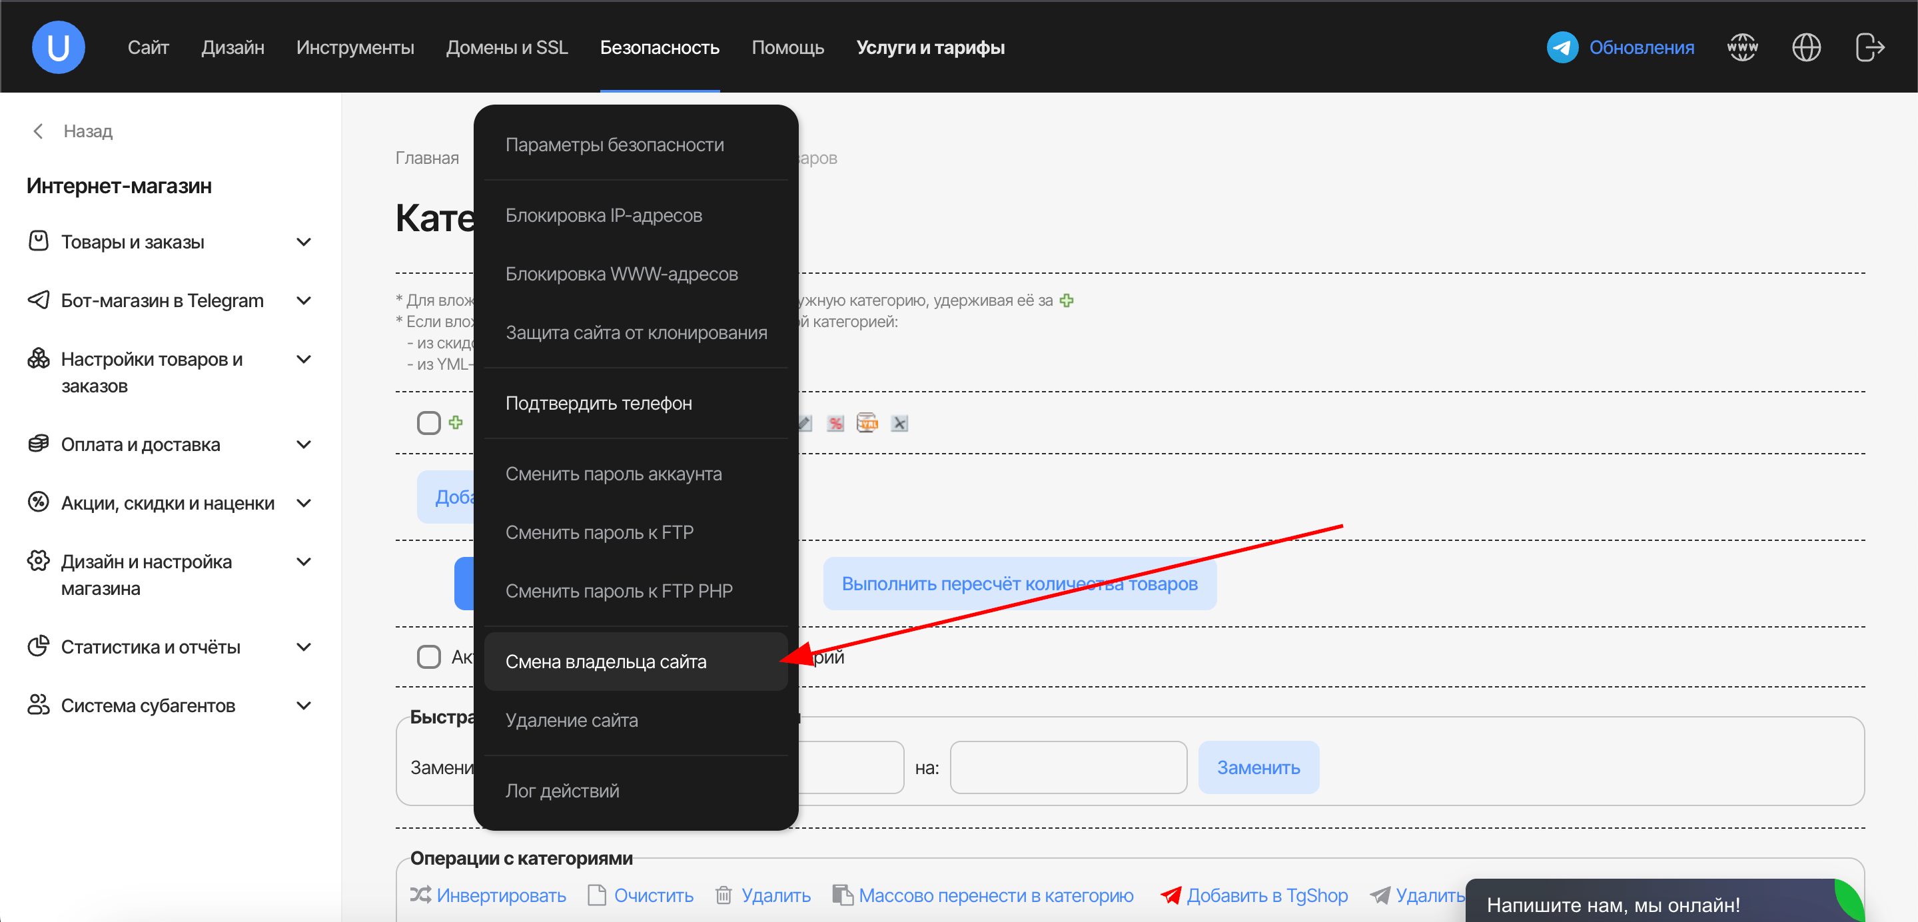Click the gray X delete category icon
The height and width of the screenshot is (922, 1918).
pyautogui.click(x=899, y=424)
